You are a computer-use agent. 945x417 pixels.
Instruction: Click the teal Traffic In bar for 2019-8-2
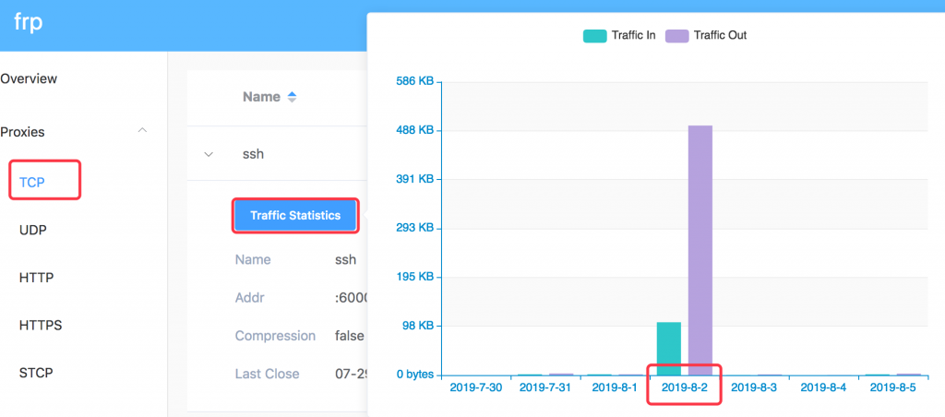pyautogui.click(x=669, y=348)
